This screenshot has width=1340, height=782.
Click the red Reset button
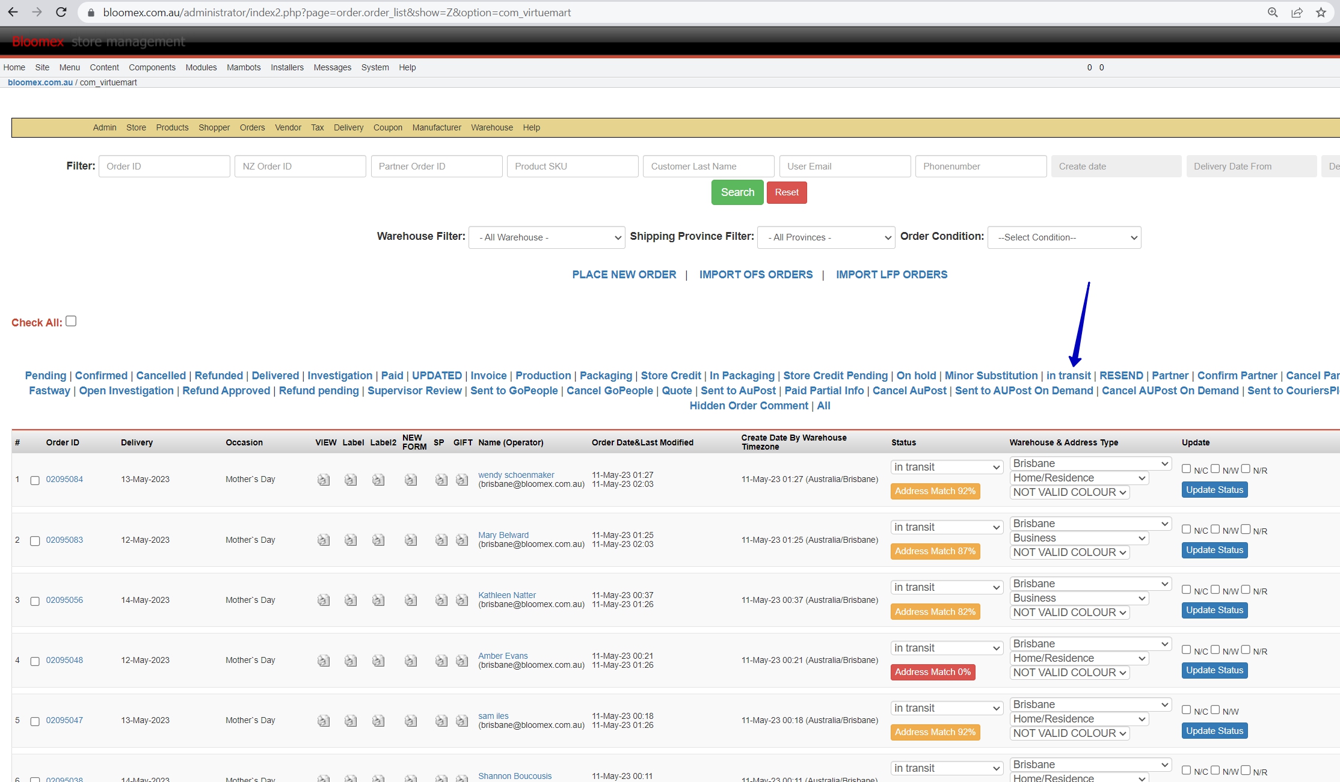click(787, 192)
